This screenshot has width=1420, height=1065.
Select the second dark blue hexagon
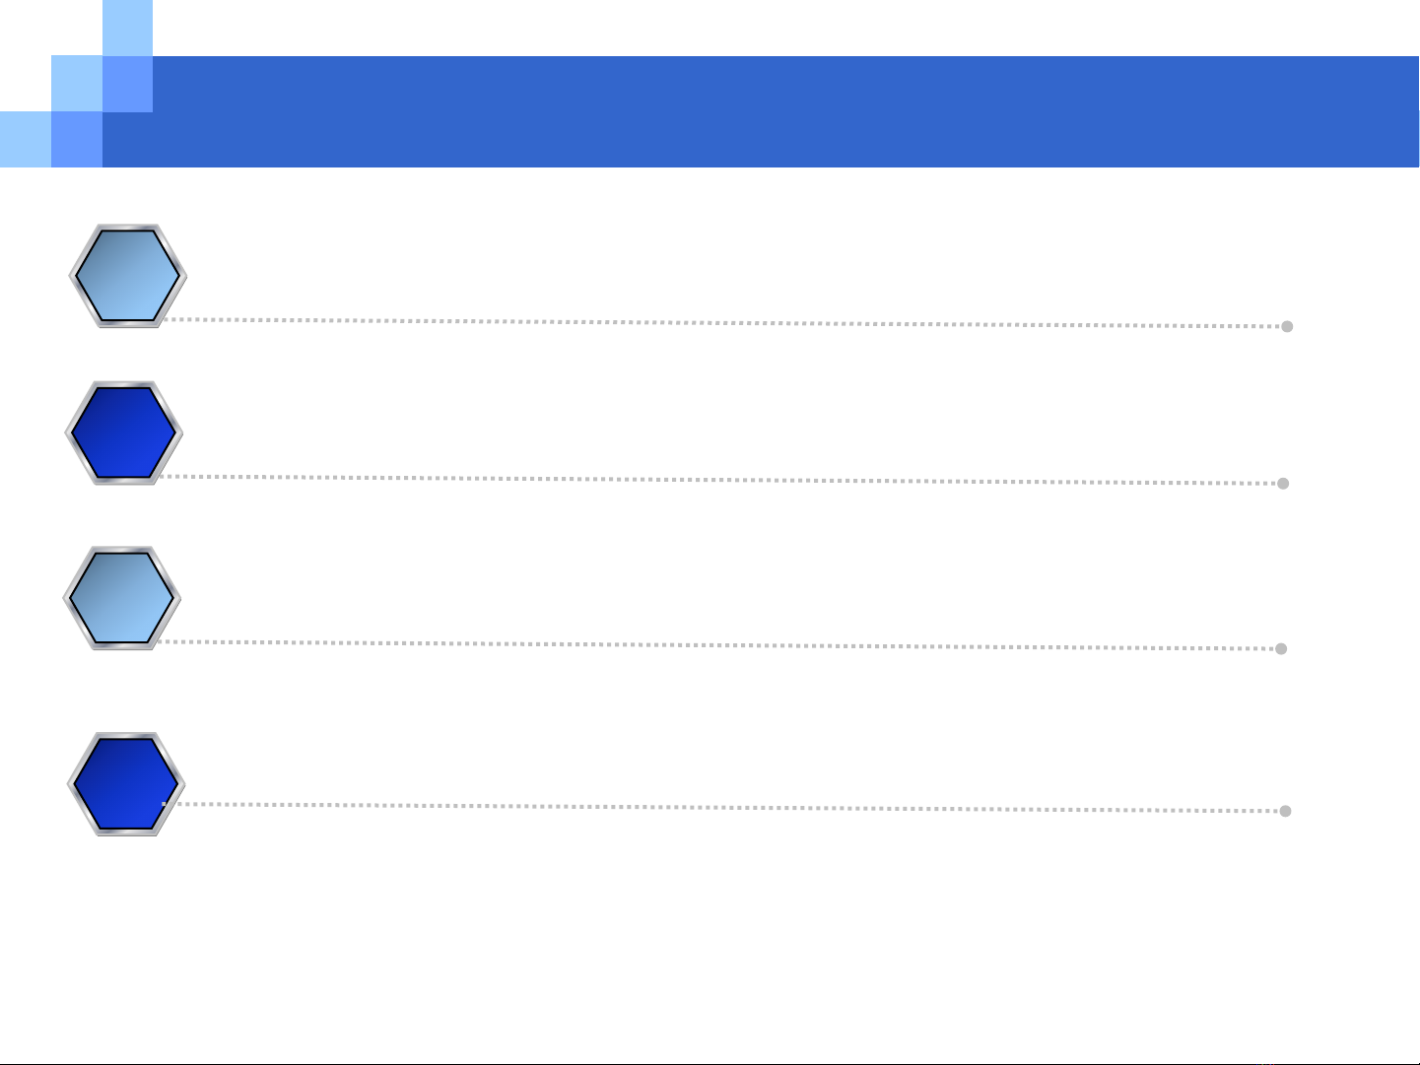[124, 433]
